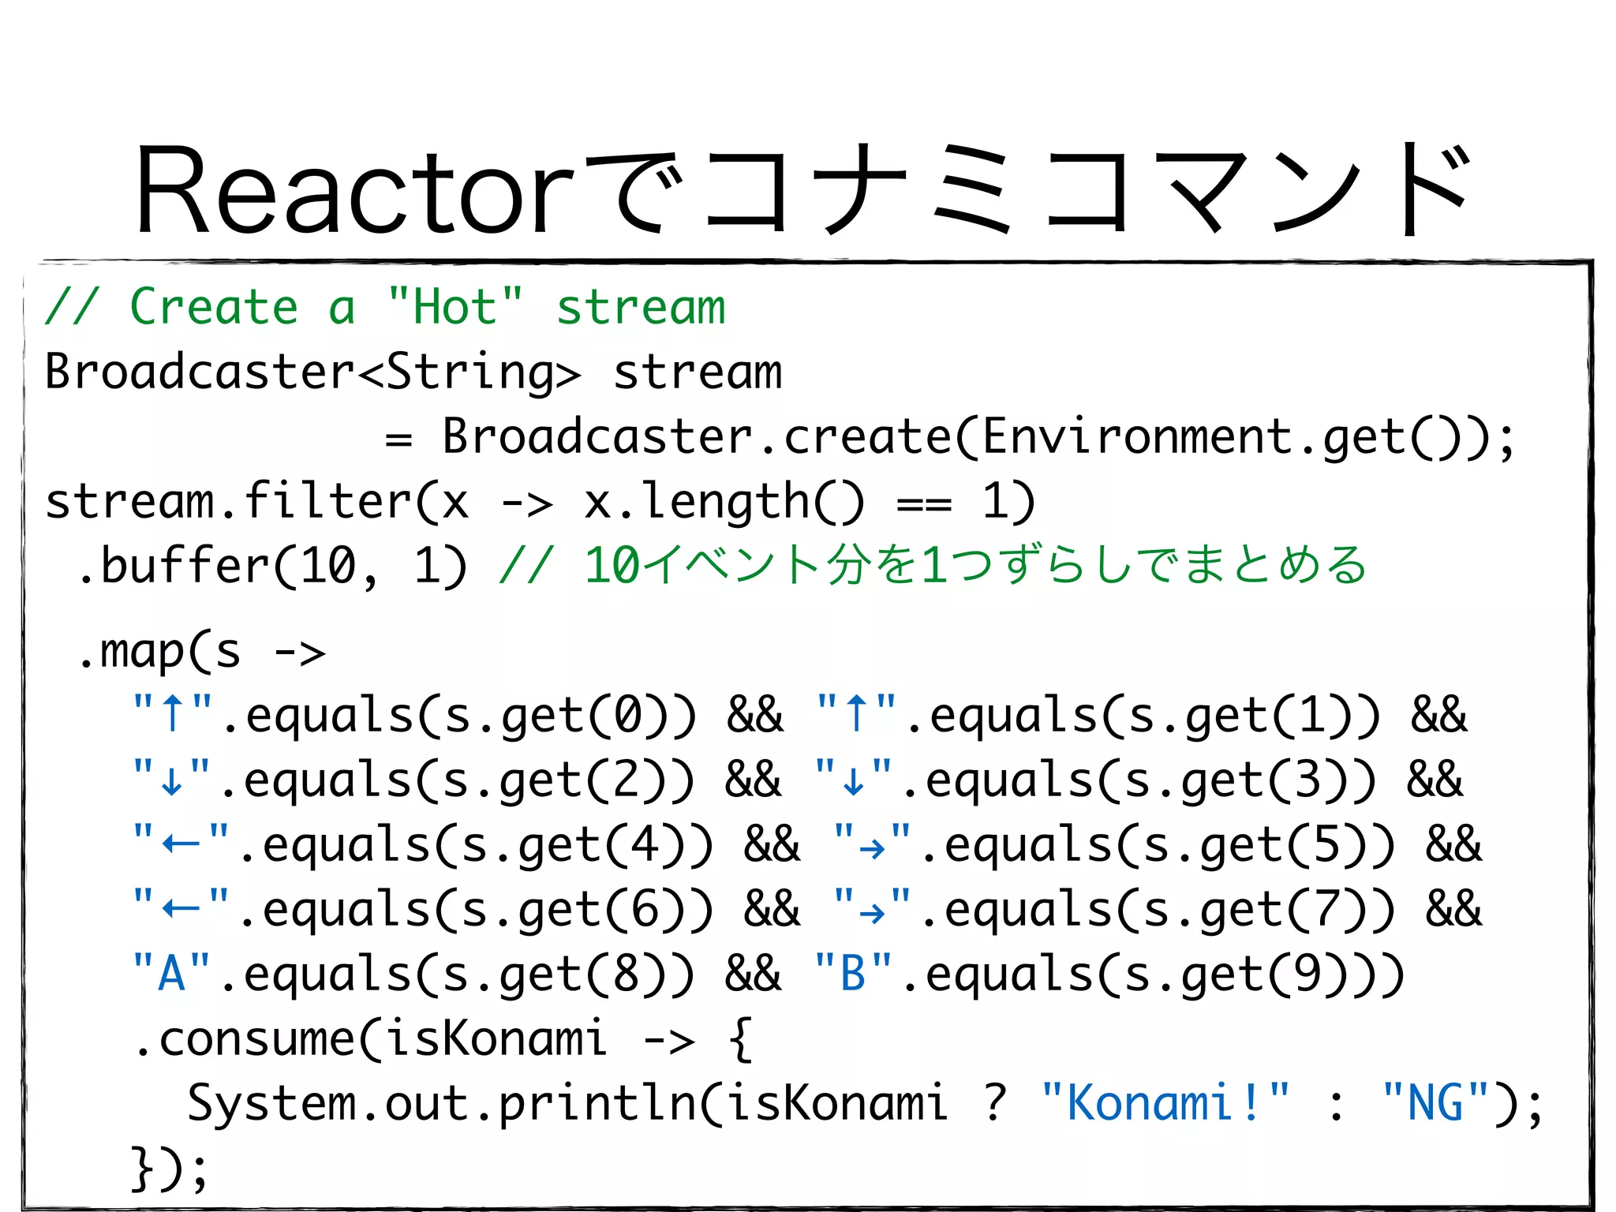
Task: Click the 'stream.filter(x -> x.length() == 1)' line
Action: pyautogui.click(x=540, y=502)
